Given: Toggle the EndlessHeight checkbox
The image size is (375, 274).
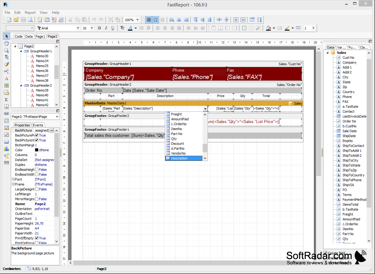Looking at the screenshot, I should click(x=37, y=170).
